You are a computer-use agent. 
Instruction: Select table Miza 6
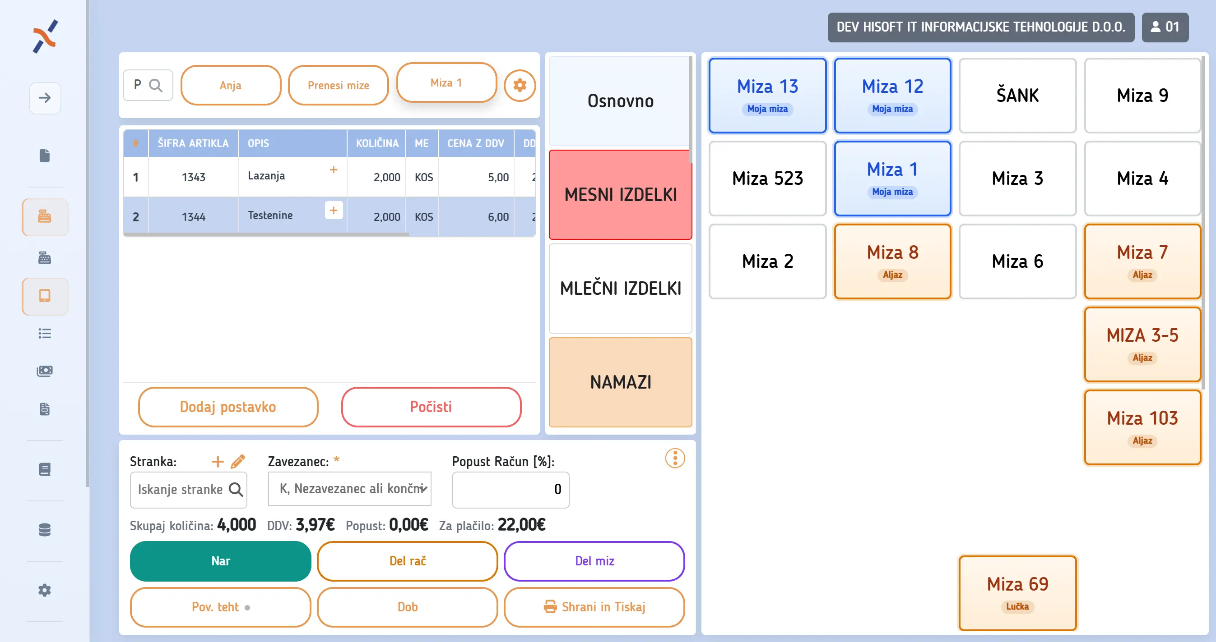[x=1017, y=261]
